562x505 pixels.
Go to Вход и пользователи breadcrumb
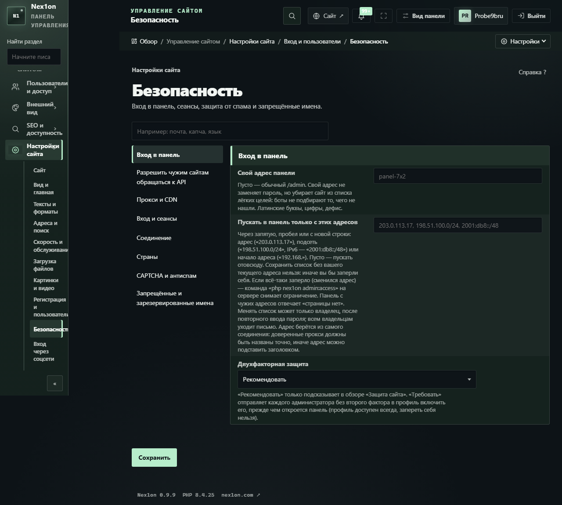point(312,41)
